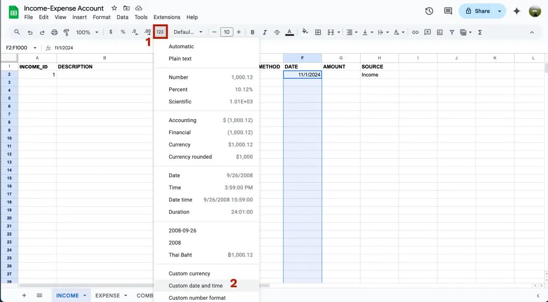Click the Functions sigma icon

click(x=480, y=32)
